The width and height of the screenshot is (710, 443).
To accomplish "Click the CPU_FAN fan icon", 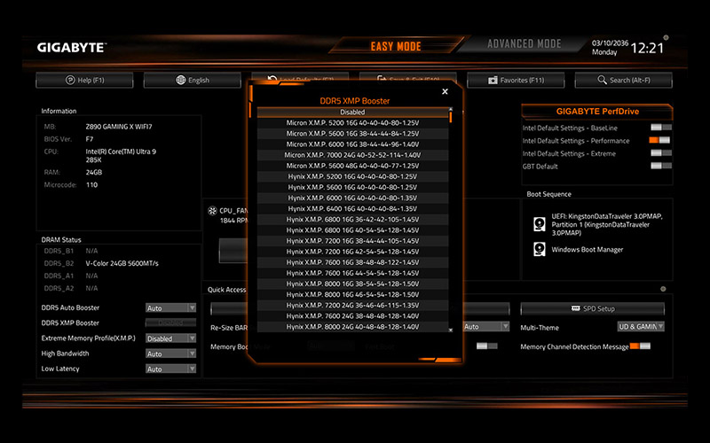I will click(212, 211).
